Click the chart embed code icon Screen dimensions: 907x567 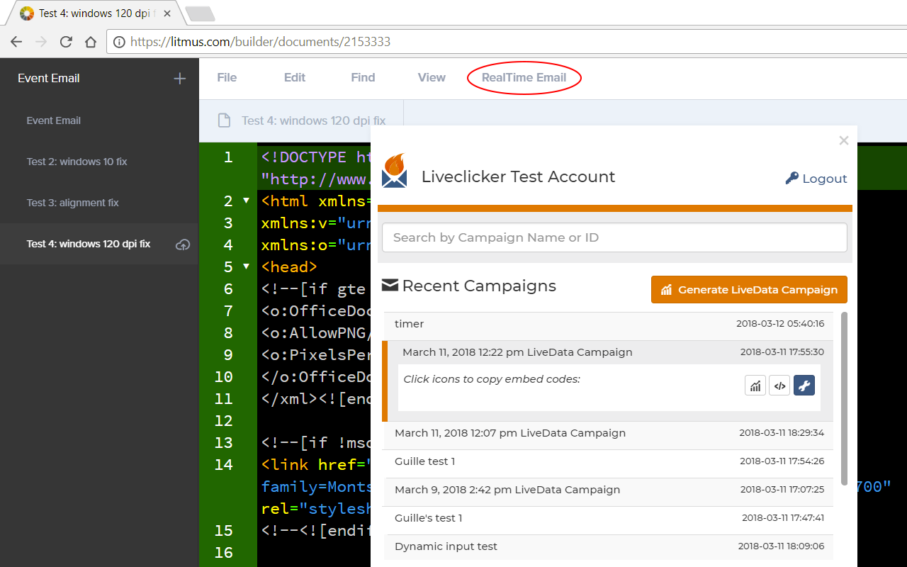(x=755, y=386)
